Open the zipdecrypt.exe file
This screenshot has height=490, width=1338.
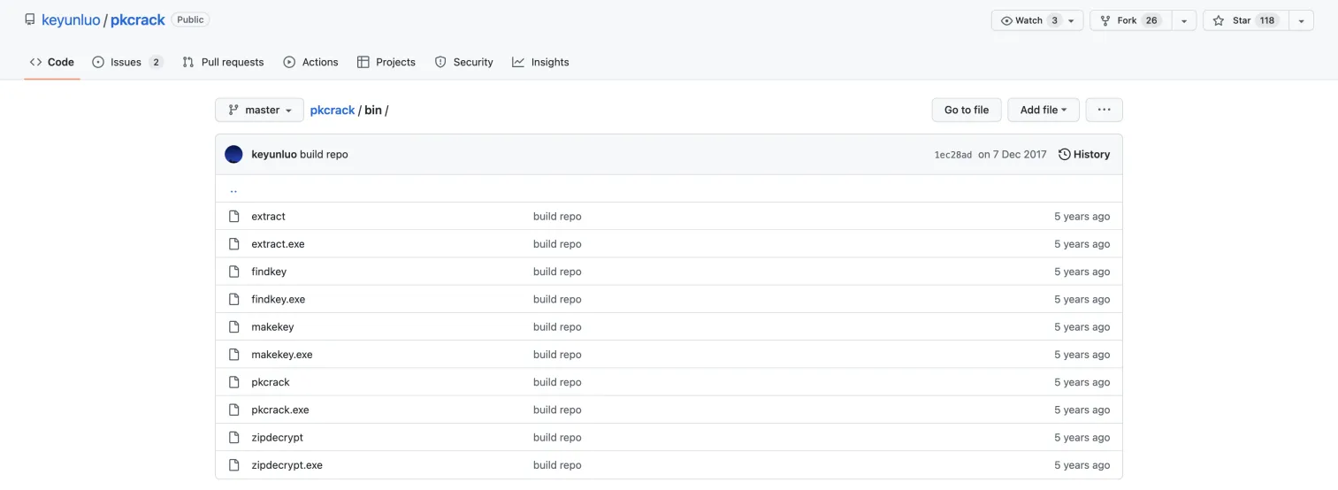pyautogui.click(x=287, y=464)
